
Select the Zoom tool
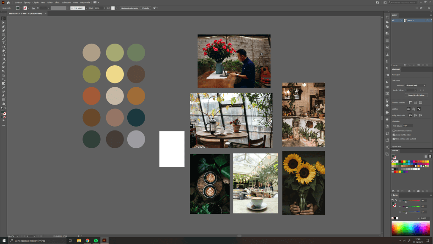(x=3, y=79)
